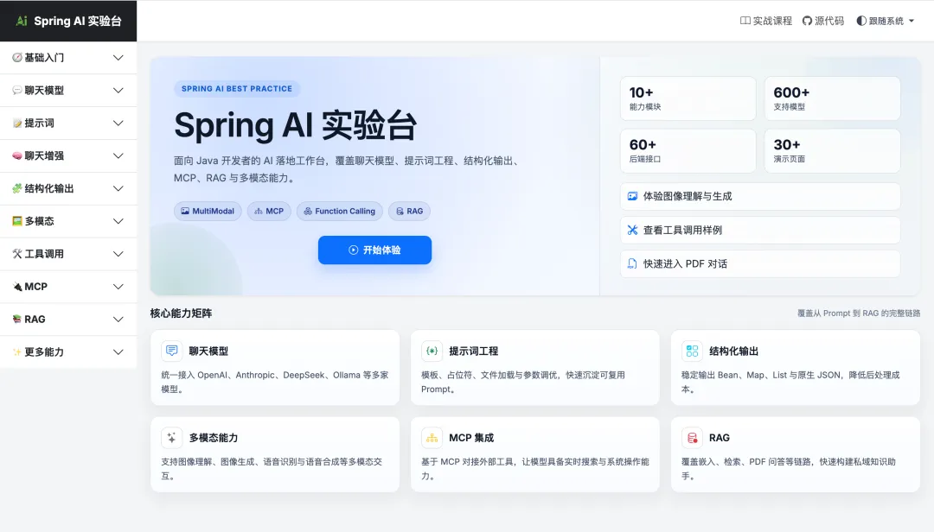Viewport: 934px width, 532px height.
Task: Open the 跟随系统 theme dropdown arrow
Action: click(x=912, y=21)
